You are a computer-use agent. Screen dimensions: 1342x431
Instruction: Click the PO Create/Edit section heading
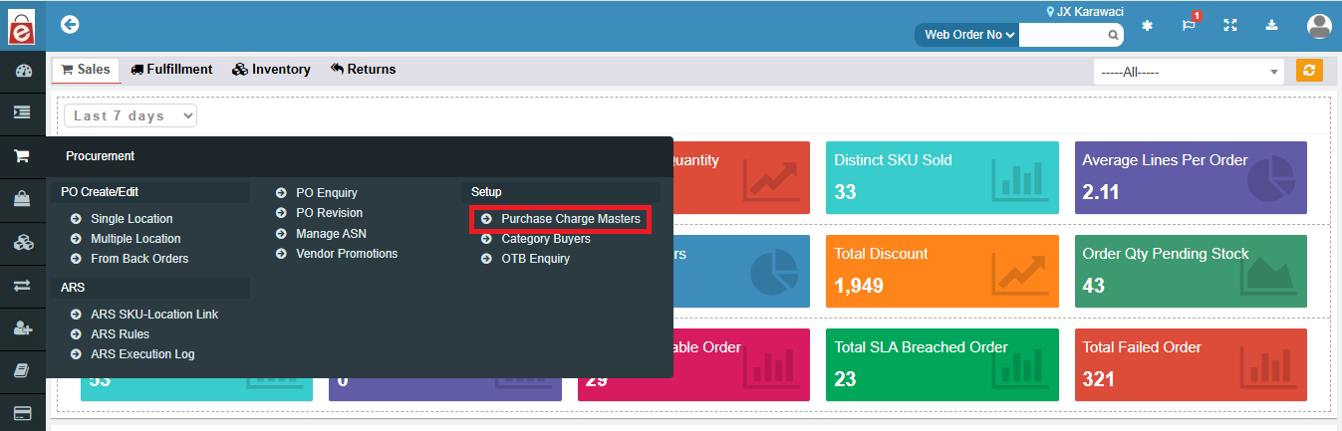[150, 192]
